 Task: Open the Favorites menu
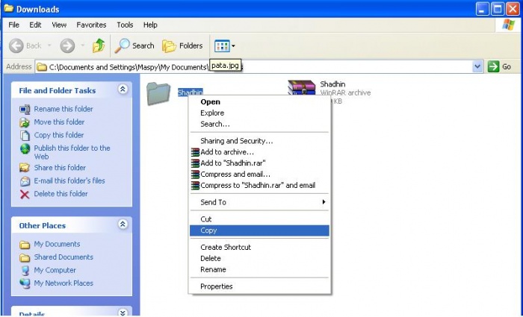tap(91, 25)
